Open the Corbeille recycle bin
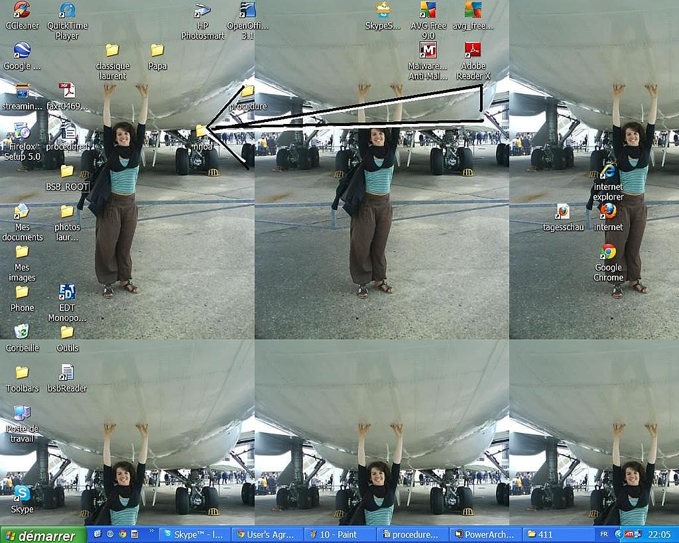Image resolution: width=679 pixels, height=543 pixels. click(22, 339)
